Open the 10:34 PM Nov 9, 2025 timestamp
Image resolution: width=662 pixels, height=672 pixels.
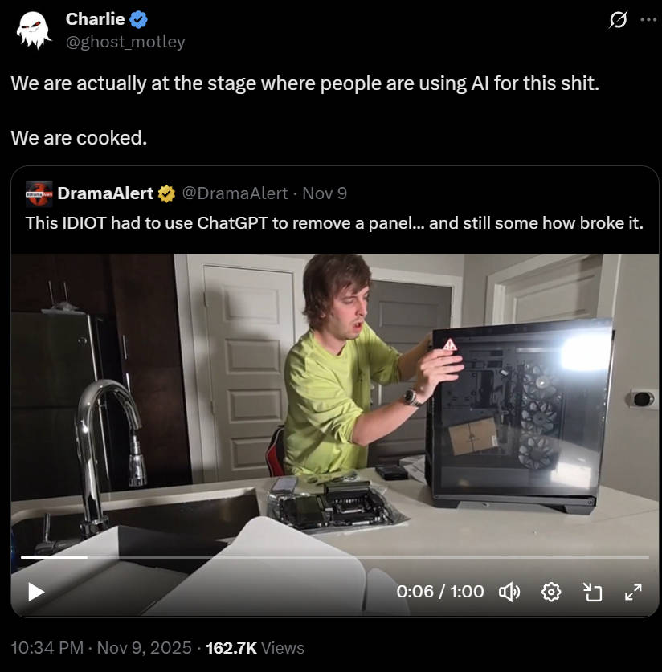point(101,647)
